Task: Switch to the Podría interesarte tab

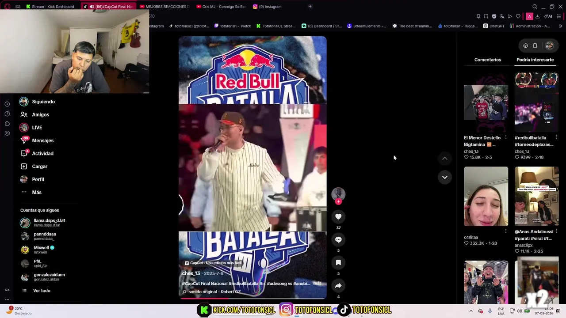Action: 535,60
